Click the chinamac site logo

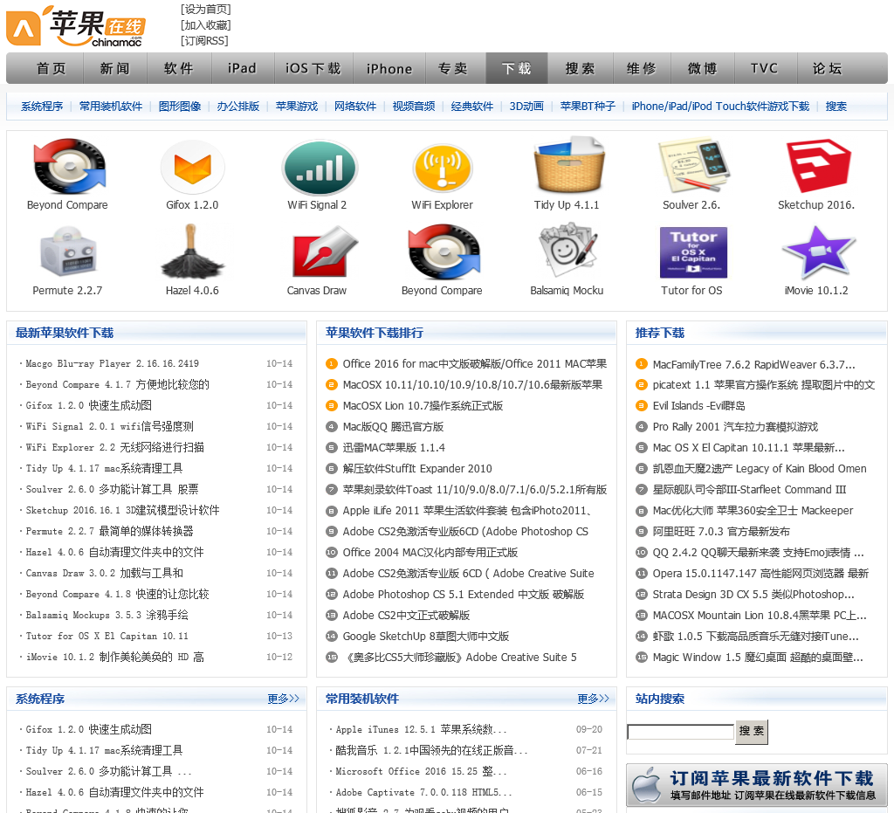click(x=75, y=26)
